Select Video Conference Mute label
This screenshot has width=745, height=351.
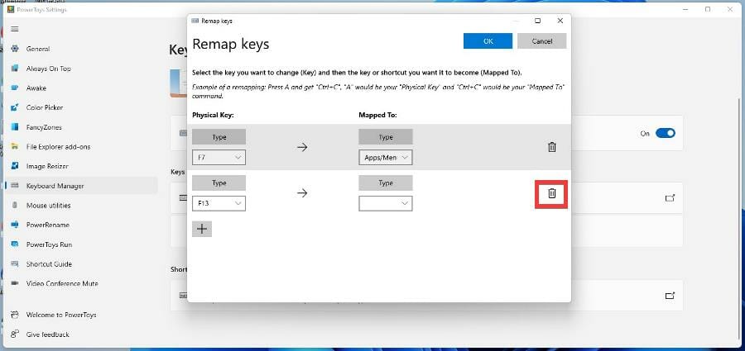pos(62,283)
